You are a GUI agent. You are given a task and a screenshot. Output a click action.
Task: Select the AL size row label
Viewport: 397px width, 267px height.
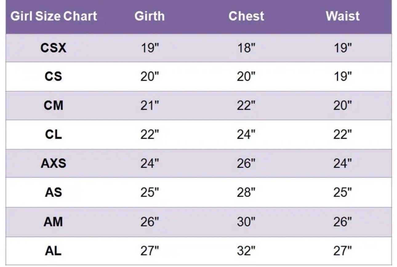click(x=53, y=251)
